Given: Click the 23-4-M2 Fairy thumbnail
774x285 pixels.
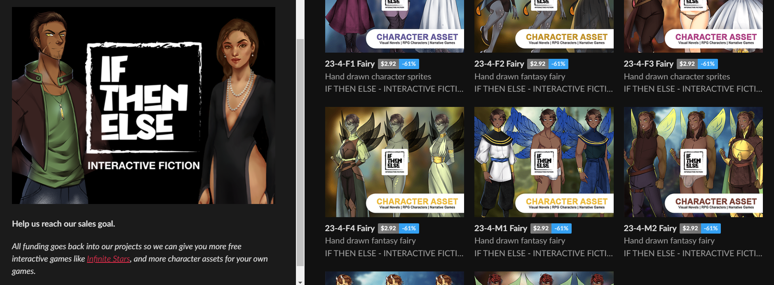Looking at the screenshot, I should (x=693, y=162).
